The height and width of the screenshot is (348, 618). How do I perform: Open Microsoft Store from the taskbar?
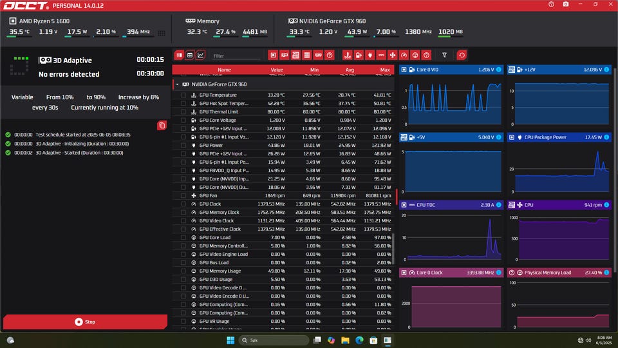tap(373, 340)
